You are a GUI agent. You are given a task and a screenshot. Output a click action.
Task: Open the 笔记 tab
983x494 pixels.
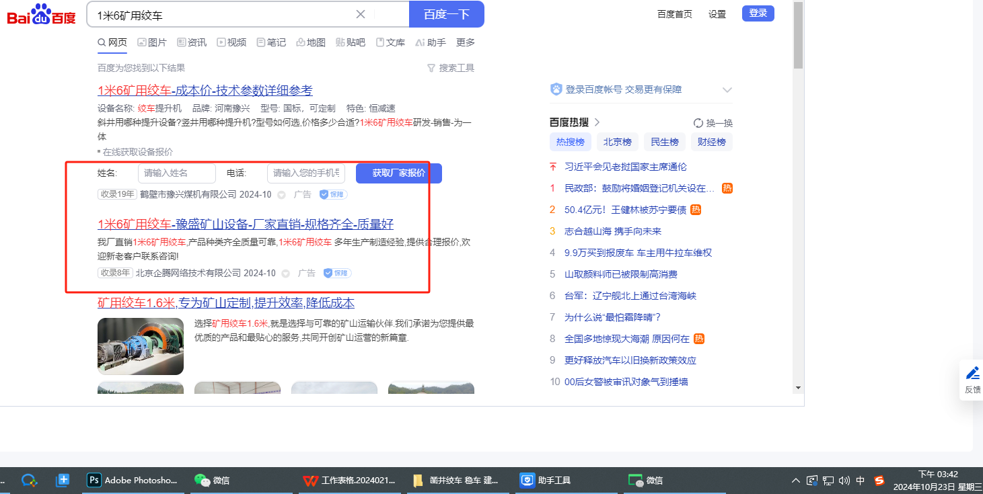click(x=271, y=42)
